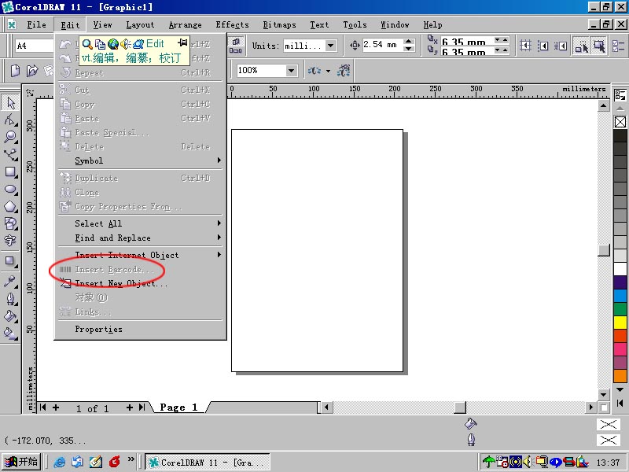
Task: Open the Layout menu
Action: tap(140, 25)
